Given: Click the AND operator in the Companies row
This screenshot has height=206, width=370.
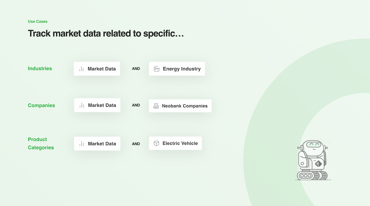Looking at the screenshot, I should [x=136, y=105].
